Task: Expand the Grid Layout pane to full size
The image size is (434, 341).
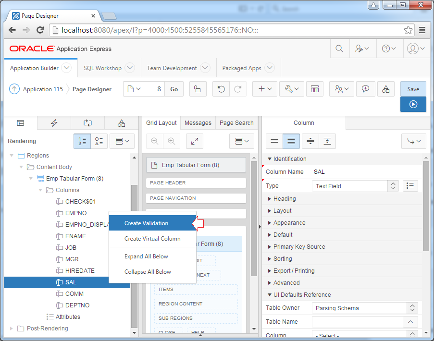Action: (x=195, y=141)
